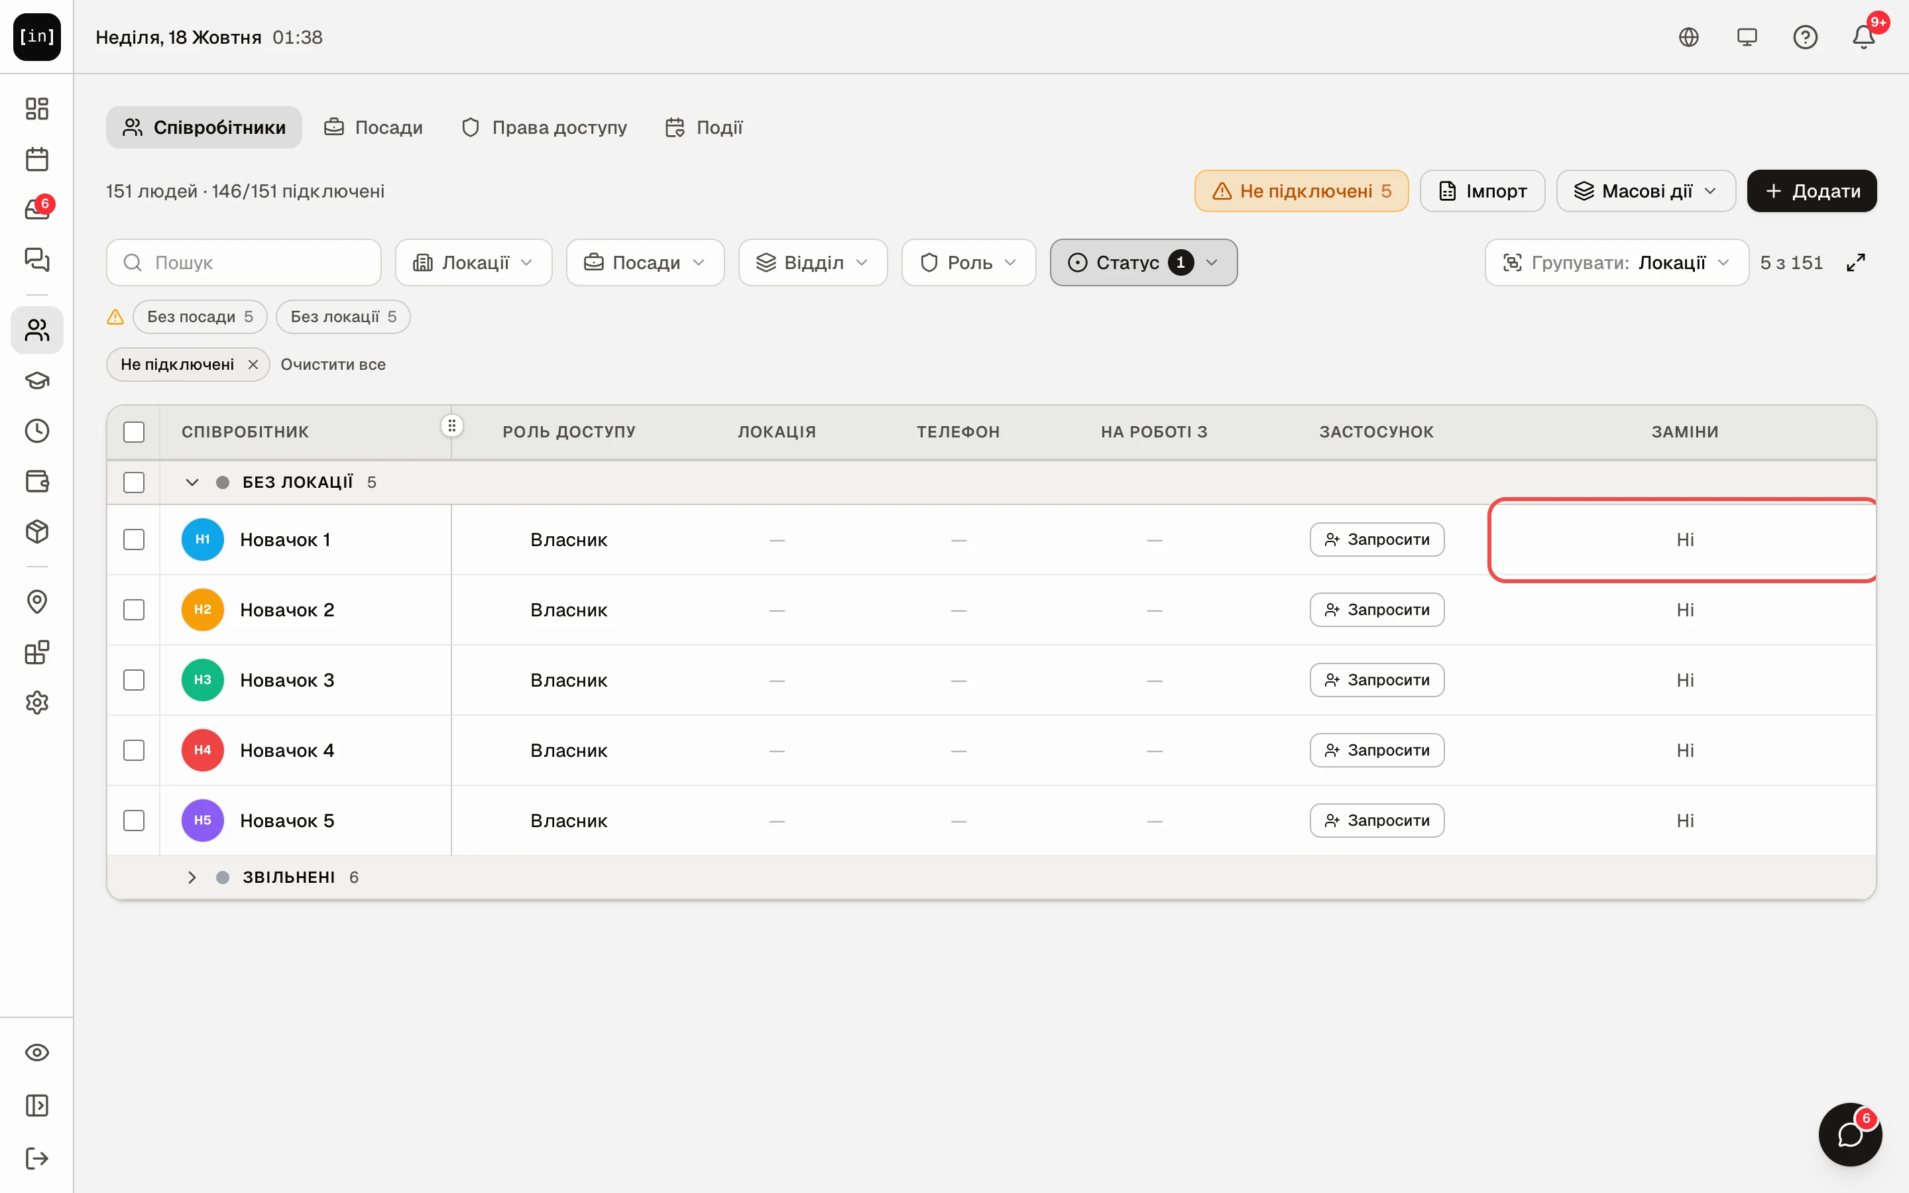
Task: Open the integrations blocks sidebar icon
Action: (37, 653)
